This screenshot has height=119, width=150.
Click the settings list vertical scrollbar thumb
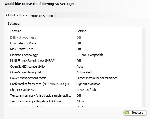[x=144, y=71]
